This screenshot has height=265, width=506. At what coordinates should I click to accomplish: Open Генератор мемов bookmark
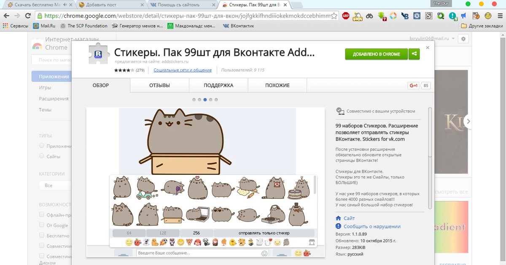click(137, 25)
